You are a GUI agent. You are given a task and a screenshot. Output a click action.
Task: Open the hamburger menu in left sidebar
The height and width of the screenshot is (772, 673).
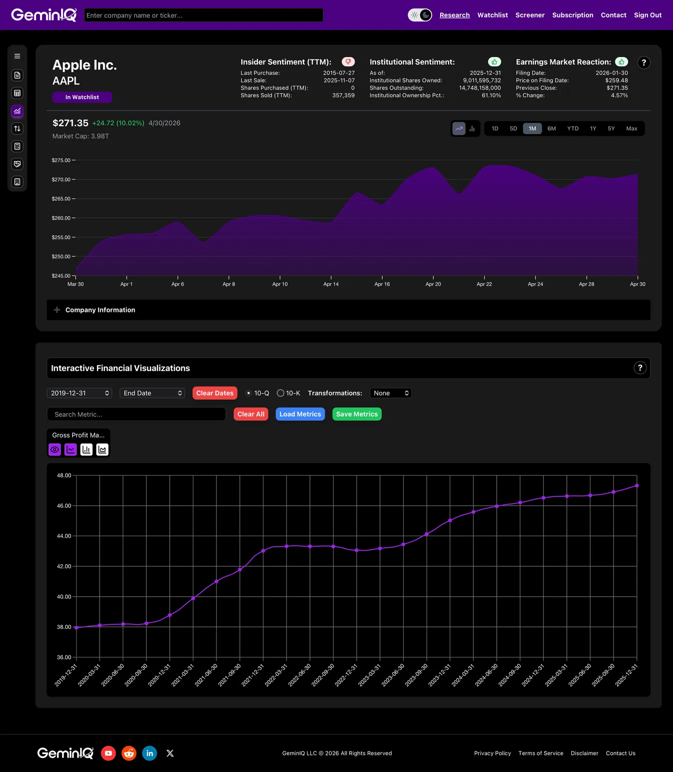pos(17,56)
